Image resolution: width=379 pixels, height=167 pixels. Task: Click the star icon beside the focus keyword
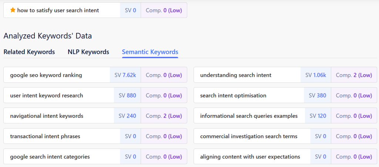(13, 10)
